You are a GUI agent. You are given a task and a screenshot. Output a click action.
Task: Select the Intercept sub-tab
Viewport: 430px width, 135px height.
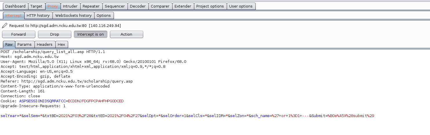[x=13, y=15]
